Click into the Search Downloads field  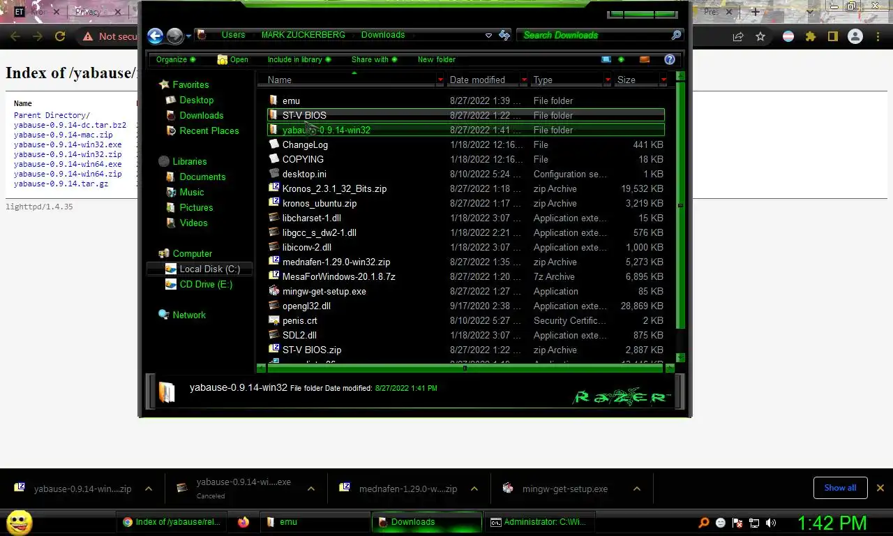point(593,35)
